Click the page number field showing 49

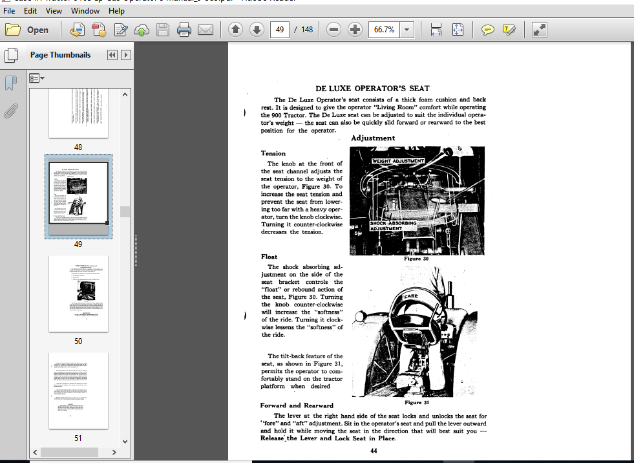point(279,30)
